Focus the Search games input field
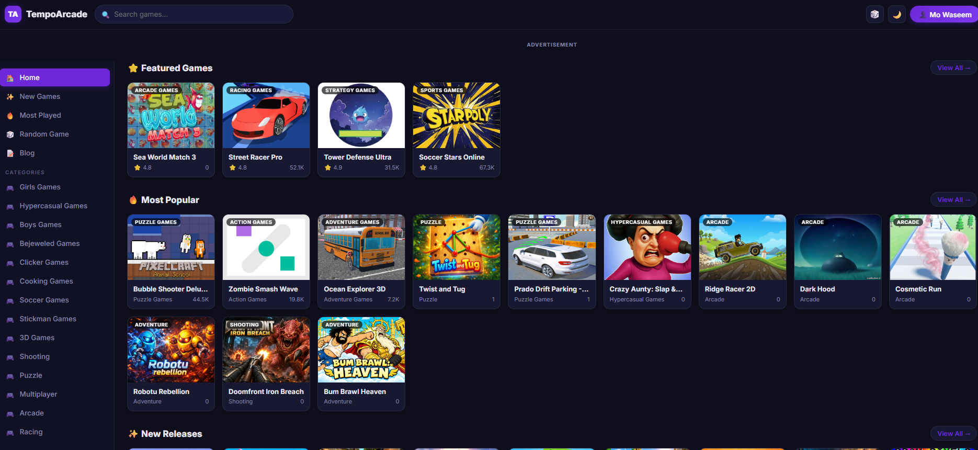The image size is (978, 450). tap(194, 14)
